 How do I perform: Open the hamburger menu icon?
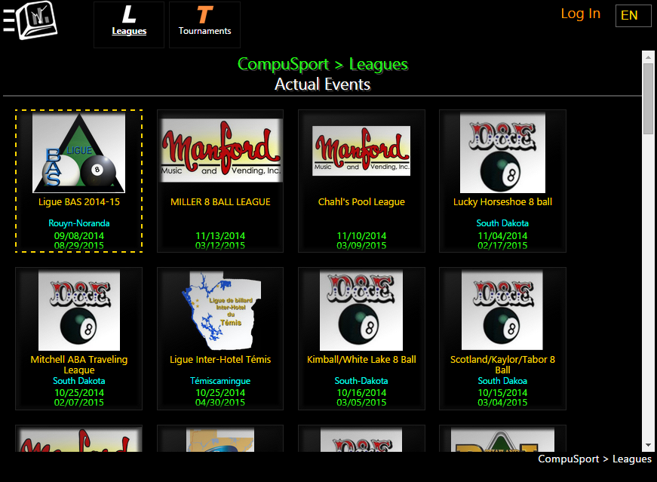[8, 20]
